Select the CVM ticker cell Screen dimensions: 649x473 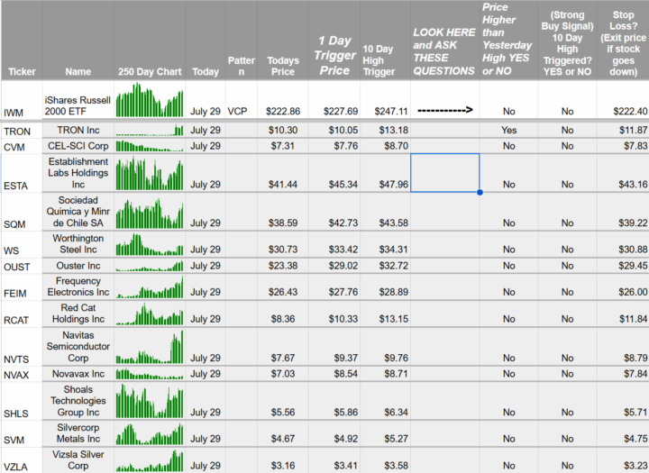click(x=21, y=146)
